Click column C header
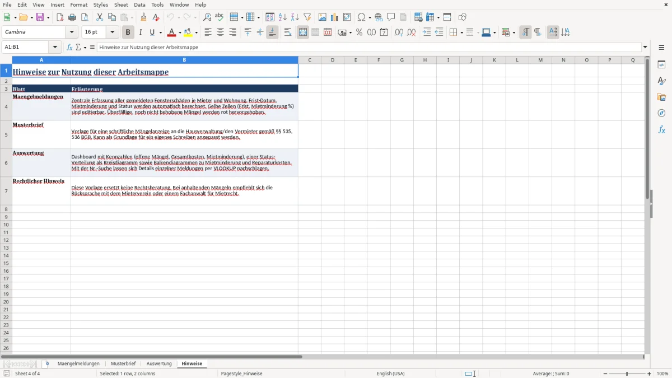672x378 pixels. (310, 60)
